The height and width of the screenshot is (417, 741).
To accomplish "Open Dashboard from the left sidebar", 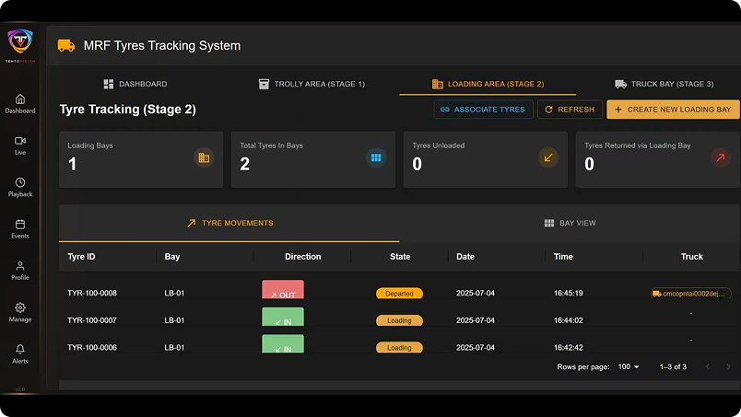I will click(x=20, y=103).
